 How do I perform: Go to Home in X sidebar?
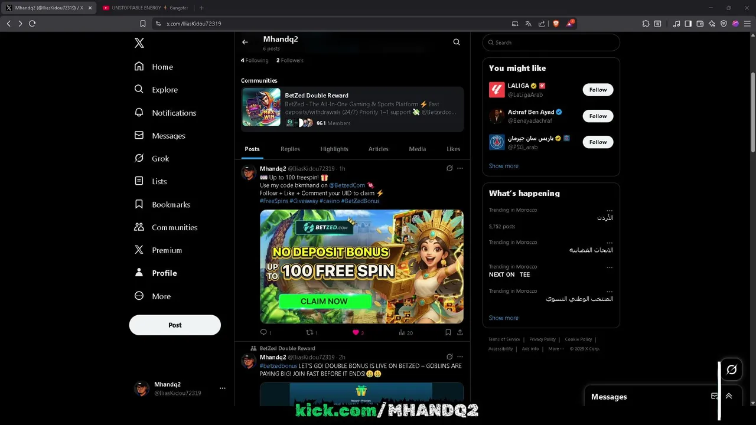coord(154,67)
